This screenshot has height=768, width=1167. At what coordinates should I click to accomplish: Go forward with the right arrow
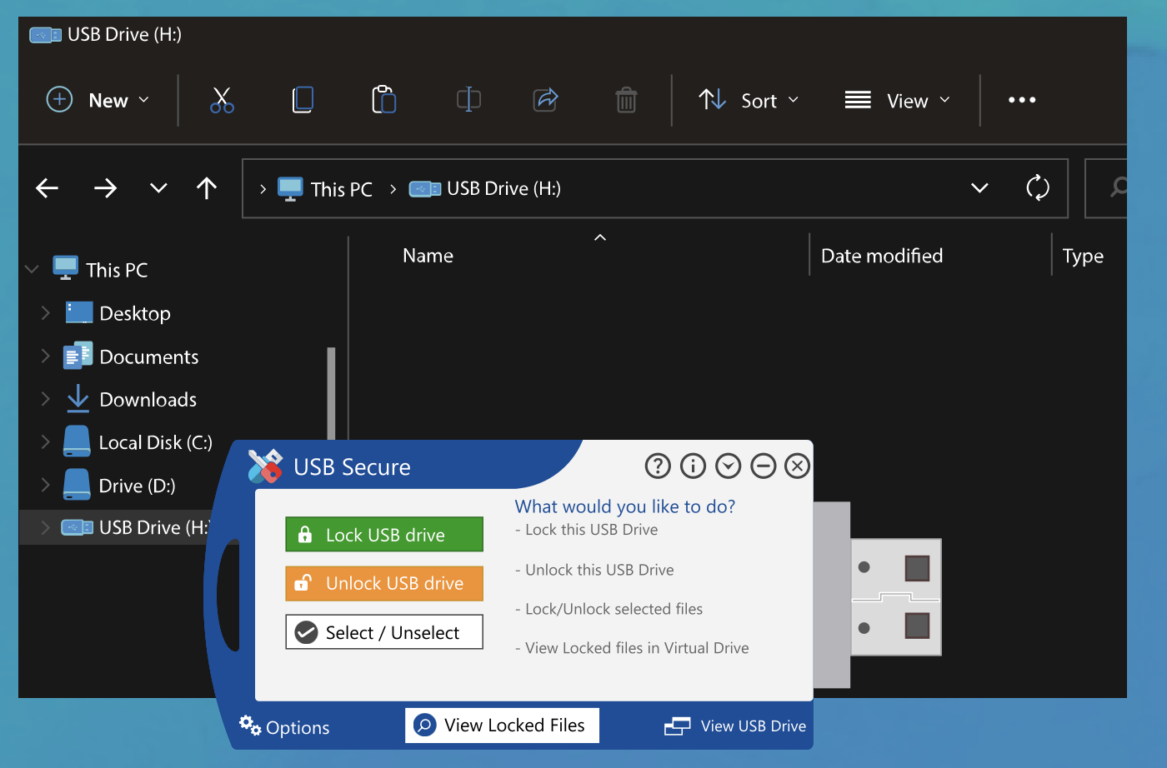click(x=105, y=188)
